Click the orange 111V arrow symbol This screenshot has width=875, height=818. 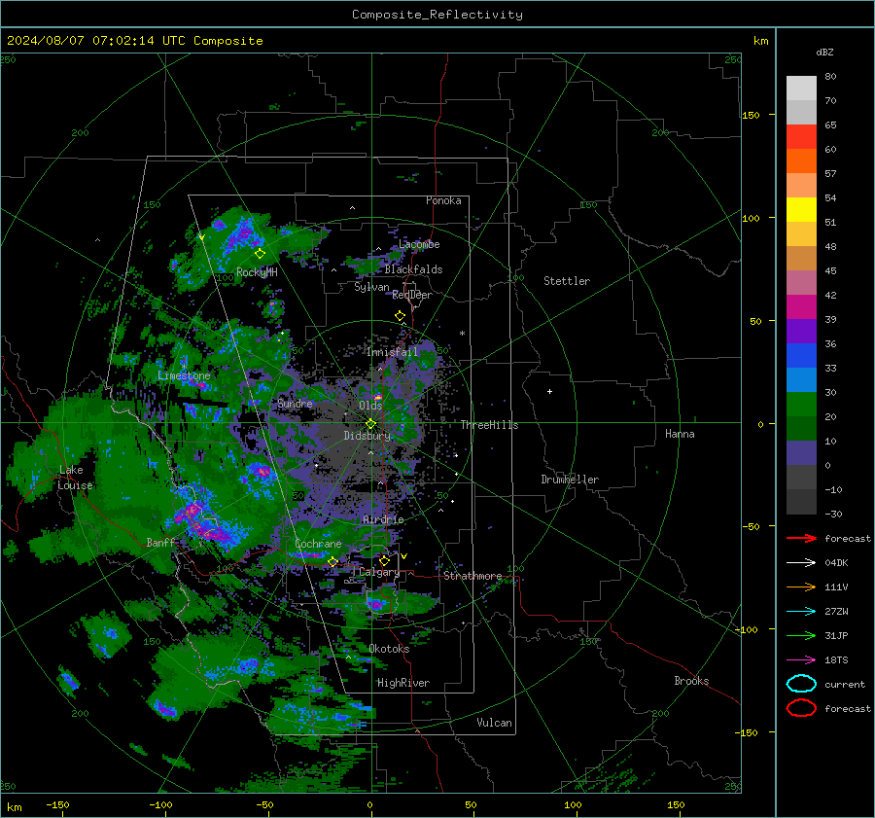click(801, 587)
